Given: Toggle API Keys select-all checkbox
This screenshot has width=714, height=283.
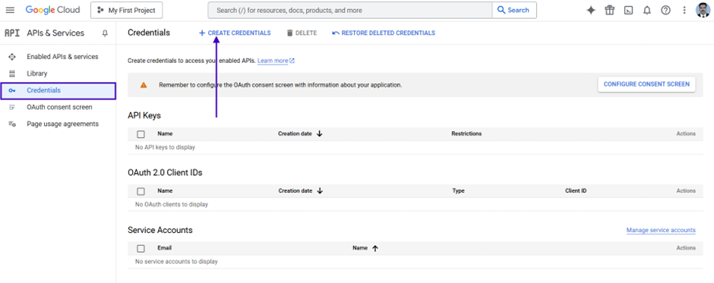Looking at the screenshot, I should 141,134.
